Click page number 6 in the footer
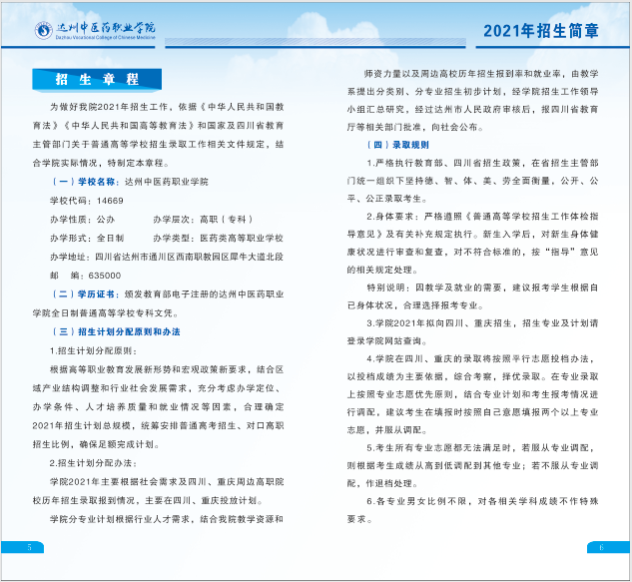The image size is (632, 582). pyautogui.click(x=601, y=547)
